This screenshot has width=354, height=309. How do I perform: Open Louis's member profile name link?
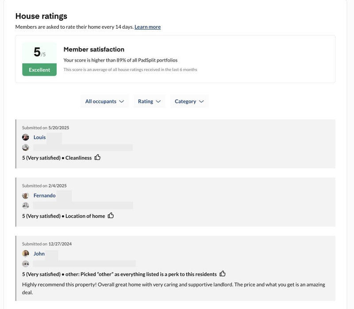click(40, 137)
